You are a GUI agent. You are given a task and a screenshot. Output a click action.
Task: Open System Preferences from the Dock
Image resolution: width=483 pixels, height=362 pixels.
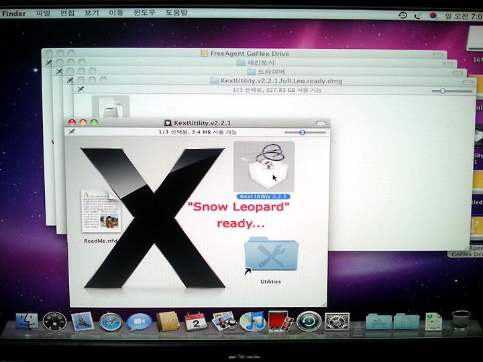click(337, 321)
